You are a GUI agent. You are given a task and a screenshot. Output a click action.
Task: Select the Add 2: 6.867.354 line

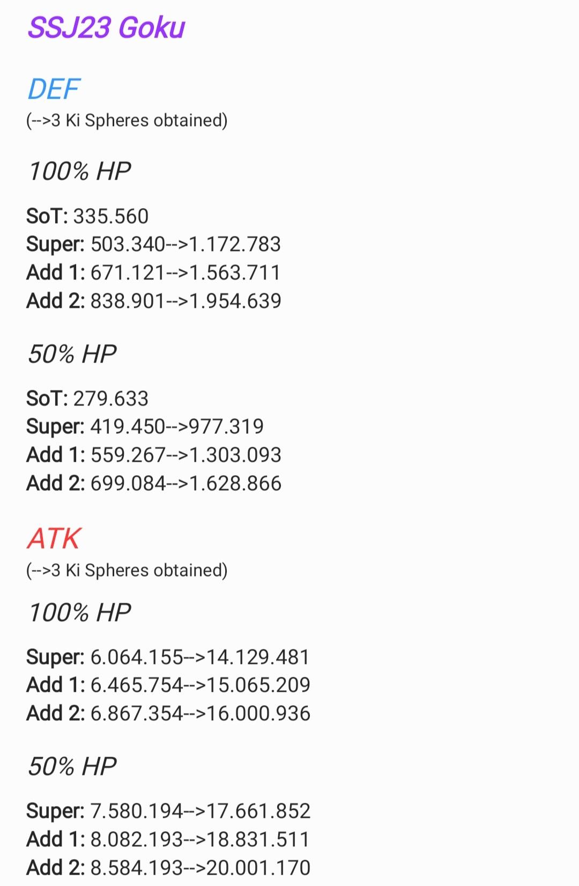(x=168, y=713)
